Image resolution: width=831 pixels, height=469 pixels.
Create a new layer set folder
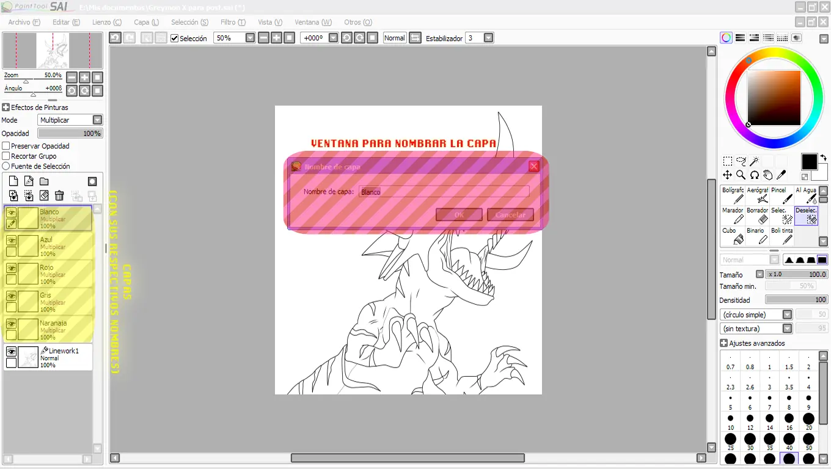44,181
